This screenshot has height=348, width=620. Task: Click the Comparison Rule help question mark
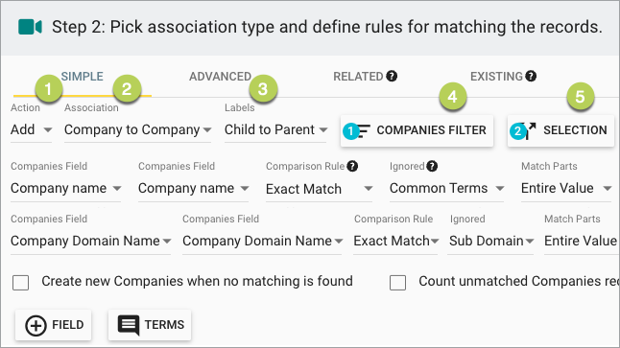(x=352, y=166)
